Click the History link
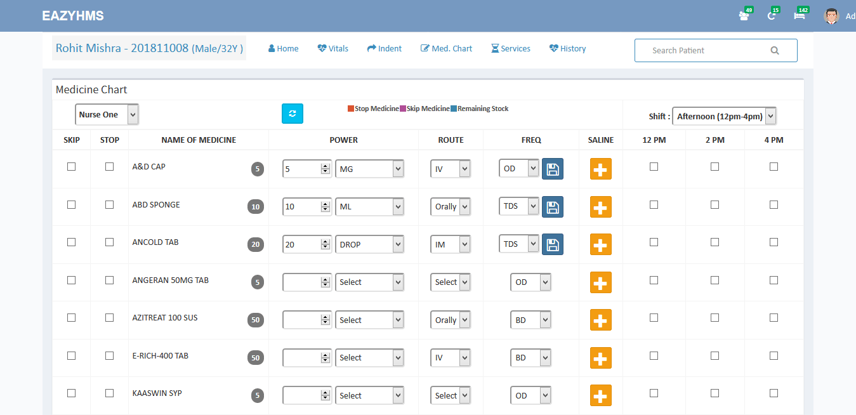856x415 pixels. (567, 49)
